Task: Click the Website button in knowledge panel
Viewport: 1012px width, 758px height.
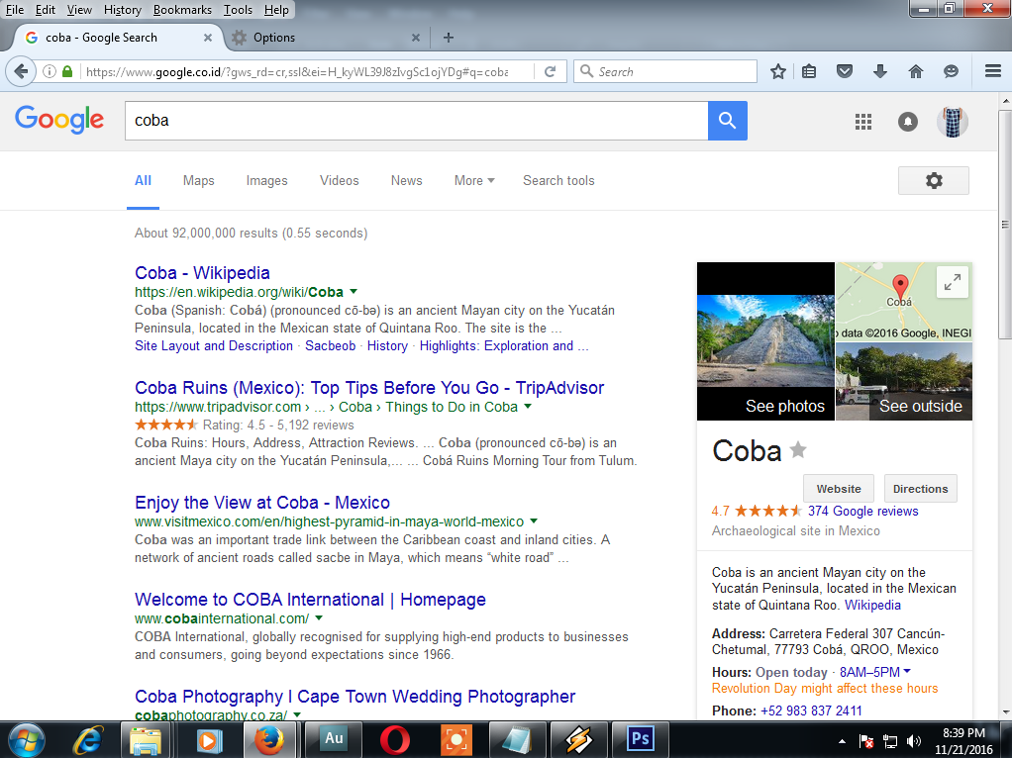Action: 839,488
